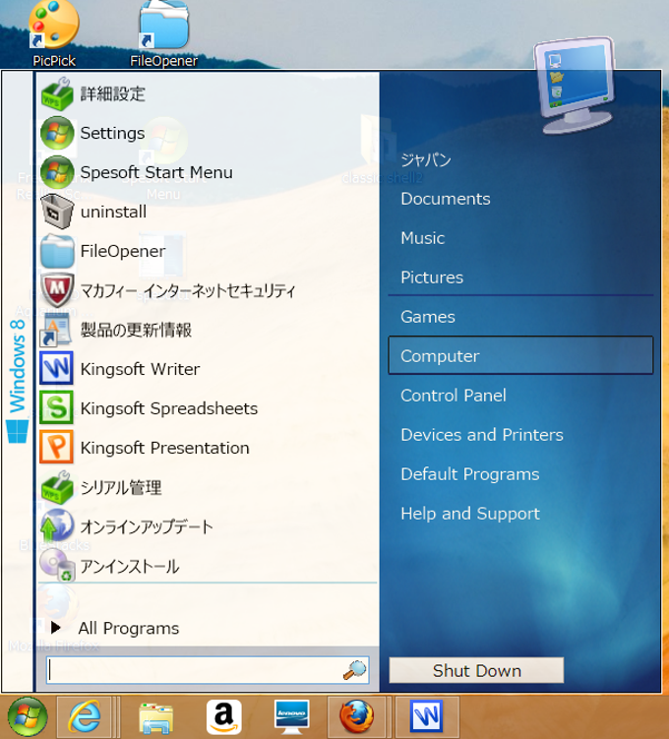Click the Spesoft Start Menu label text
This screenshot has height=739, width=669.
(156, 172)
